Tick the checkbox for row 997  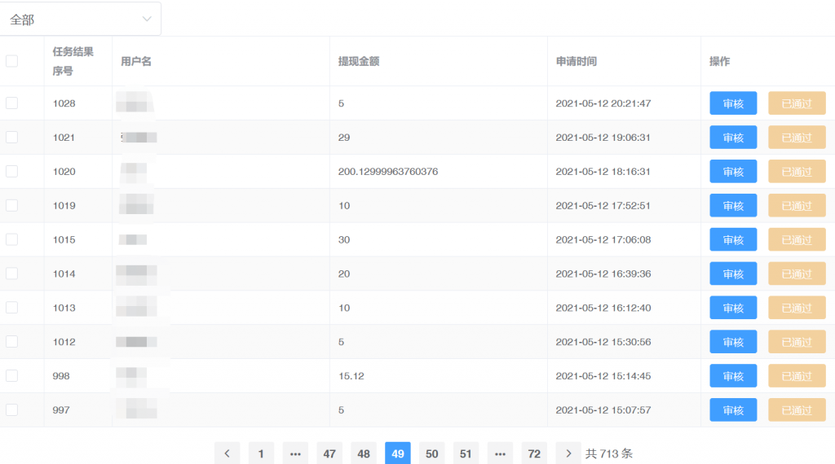point(11,410)
